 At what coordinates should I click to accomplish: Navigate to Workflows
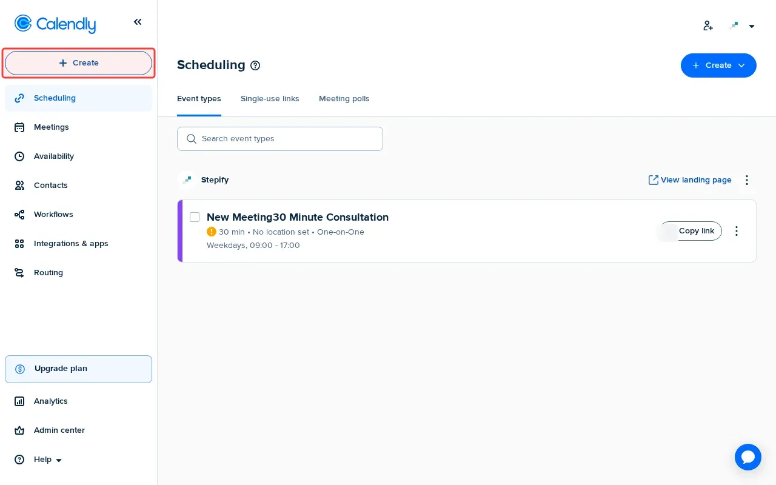click(x=53, y=215)
